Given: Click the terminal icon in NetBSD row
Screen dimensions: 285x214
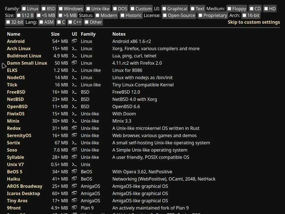Looking at the screenshot, I should tap(74, 99).
